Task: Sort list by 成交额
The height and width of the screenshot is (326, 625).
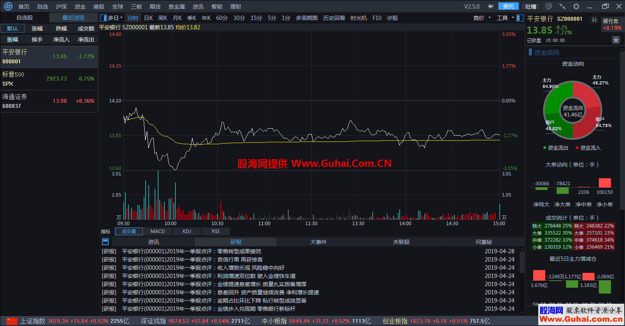Action: pos(86,29)
